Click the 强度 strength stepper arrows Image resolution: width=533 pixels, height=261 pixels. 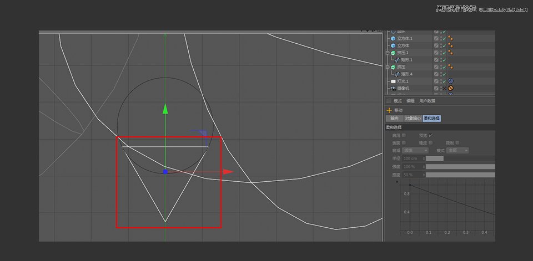click(424, 167)
